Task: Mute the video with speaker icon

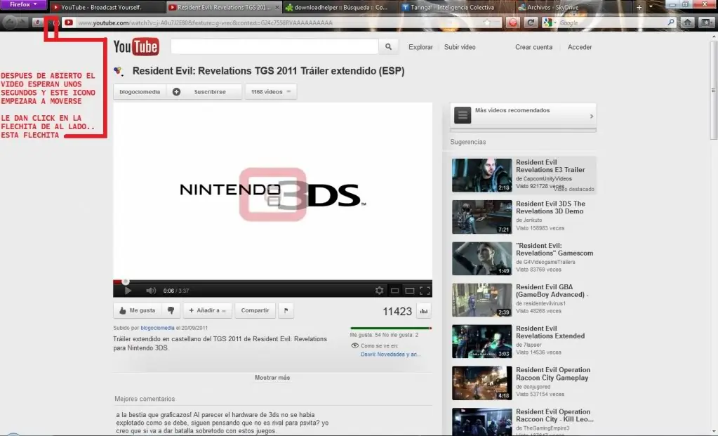Action: 151,291
